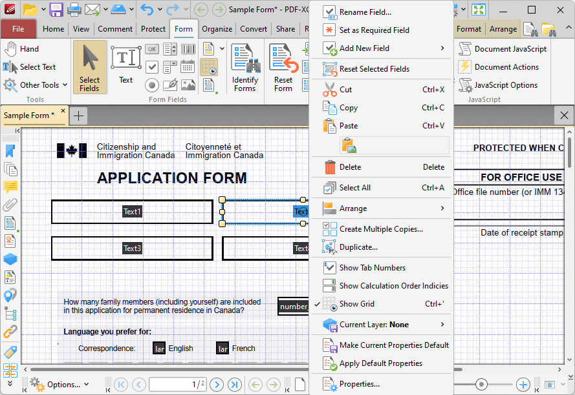This screenshot has width=575, height=395.
Task: Print the document from the quick toolbar
Action: tap(74, 10)
